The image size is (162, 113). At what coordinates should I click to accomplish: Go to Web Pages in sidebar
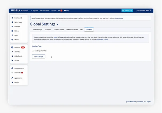[18, 22]
